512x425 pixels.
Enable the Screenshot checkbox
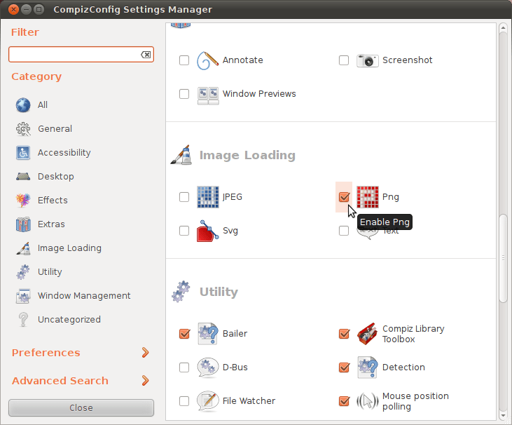pos(344,60)
